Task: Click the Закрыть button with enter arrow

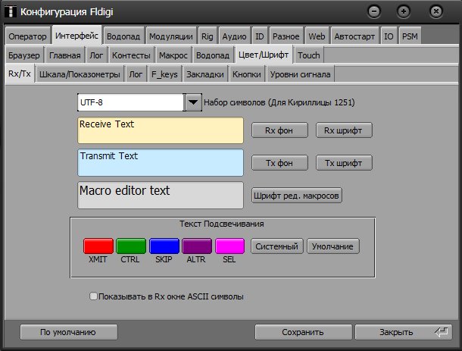Action: point(404,332)
